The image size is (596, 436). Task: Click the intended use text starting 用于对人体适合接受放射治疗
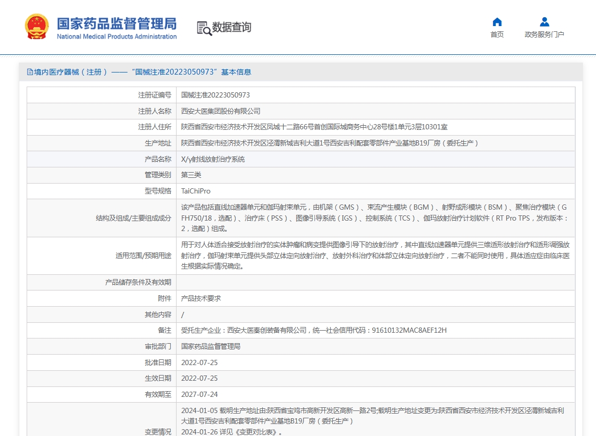click(x=375, y=256)
